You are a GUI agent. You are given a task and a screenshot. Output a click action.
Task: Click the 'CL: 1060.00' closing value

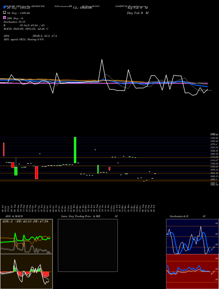pyautogui.click(x=82, y=8)
